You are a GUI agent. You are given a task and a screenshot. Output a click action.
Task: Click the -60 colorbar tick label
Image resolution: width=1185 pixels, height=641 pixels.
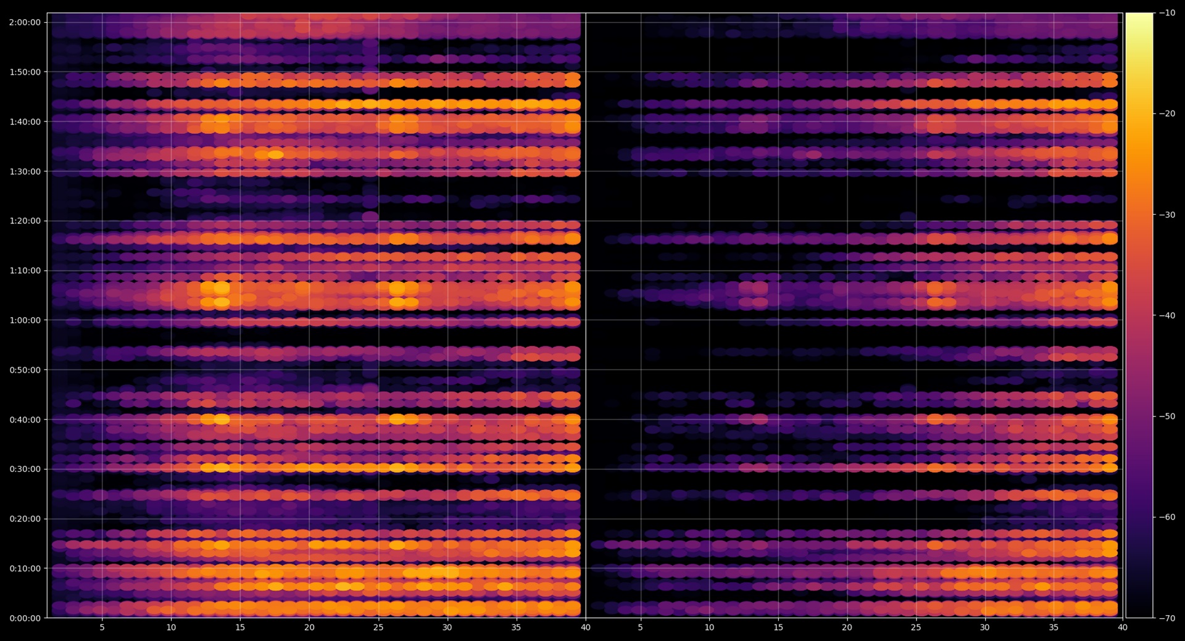pos(1167,517)
